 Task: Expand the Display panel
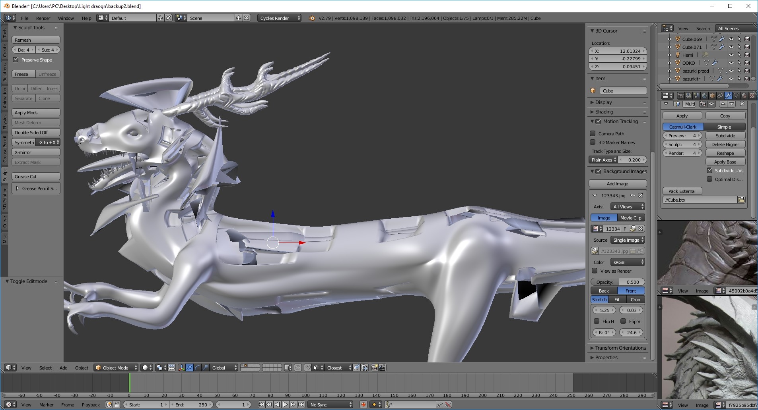pos(601,102)
